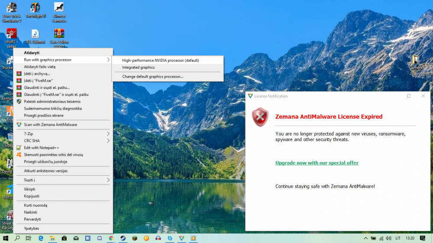Open Facebook app in taskbar
The width and height of the screenshot is (433, 243).
pos(87,238)
